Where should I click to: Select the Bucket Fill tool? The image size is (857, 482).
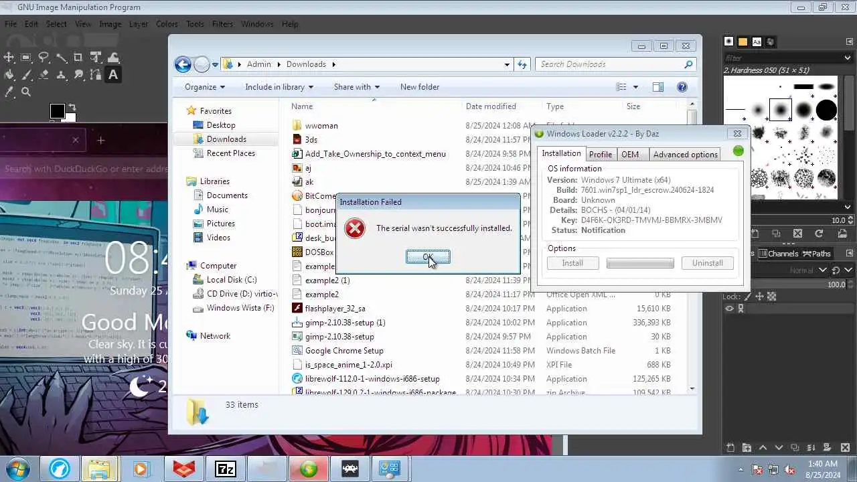click(x=9, y=75)
